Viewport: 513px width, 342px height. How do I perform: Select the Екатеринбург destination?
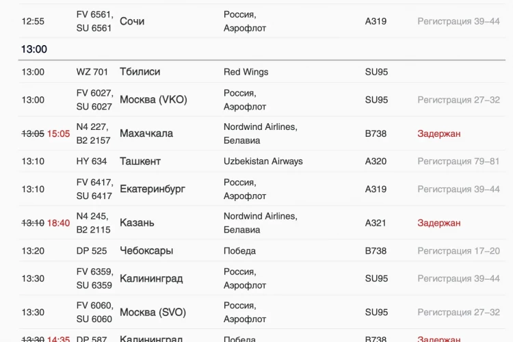pos(153,189)
